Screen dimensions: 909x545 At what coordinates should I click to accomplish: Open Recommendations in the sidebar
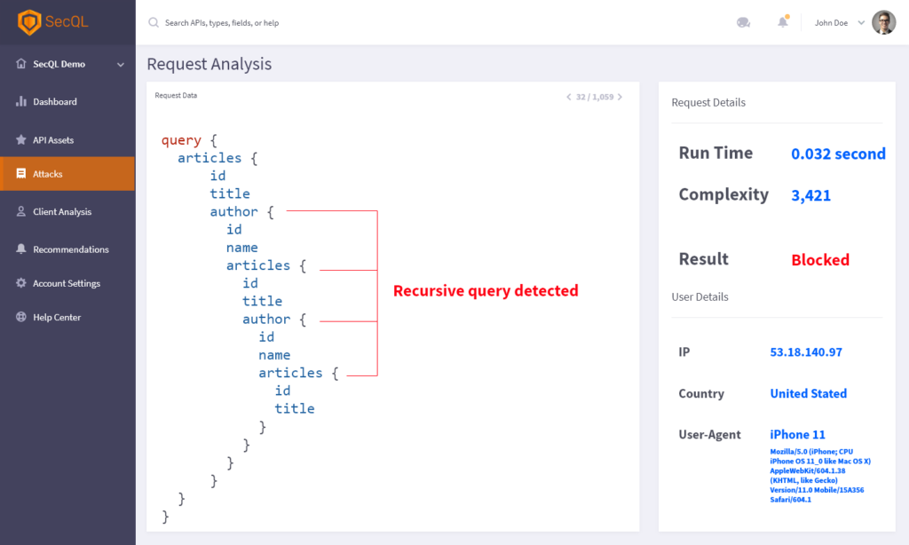click(x=71, y=249)
